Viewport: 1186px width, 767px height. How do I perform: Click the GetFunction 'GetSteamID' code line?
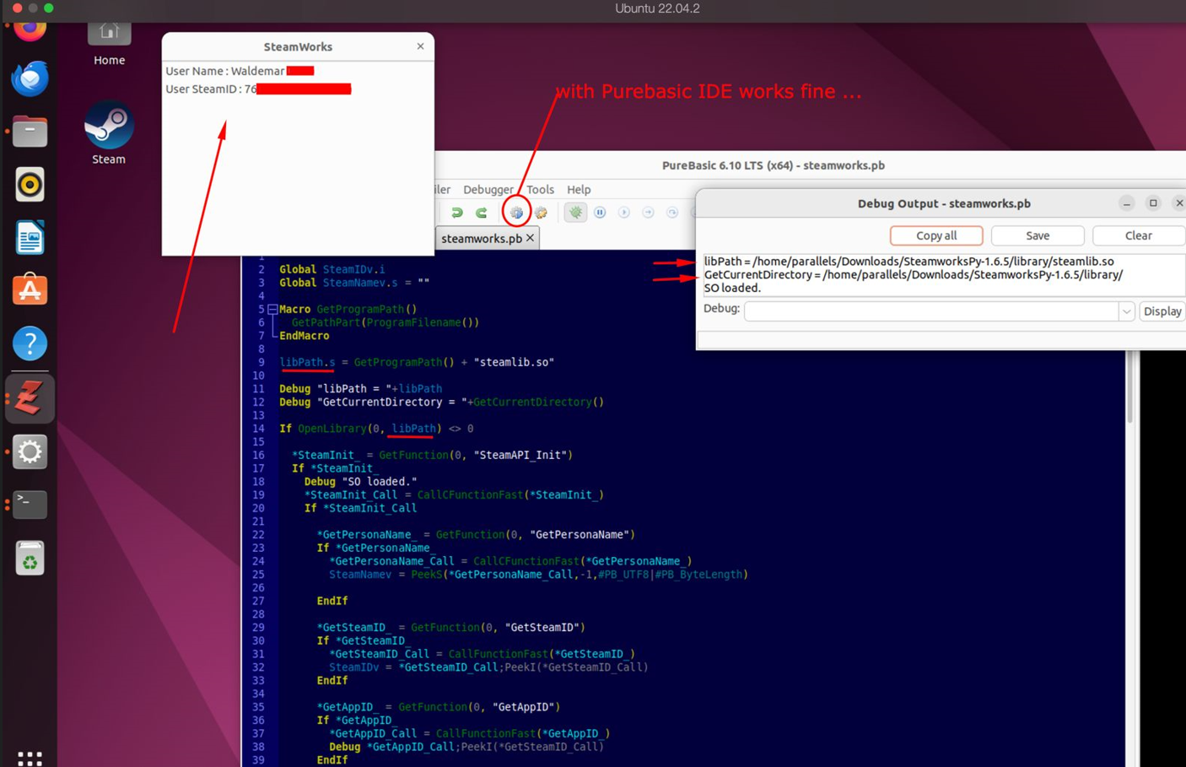click(450, 628)
